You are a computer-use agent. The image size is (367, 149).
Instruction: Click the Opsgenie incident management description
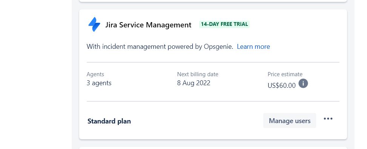[x=160, y=47]
